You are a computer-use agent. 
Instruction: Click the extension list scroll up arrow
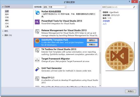pos(100,11)
